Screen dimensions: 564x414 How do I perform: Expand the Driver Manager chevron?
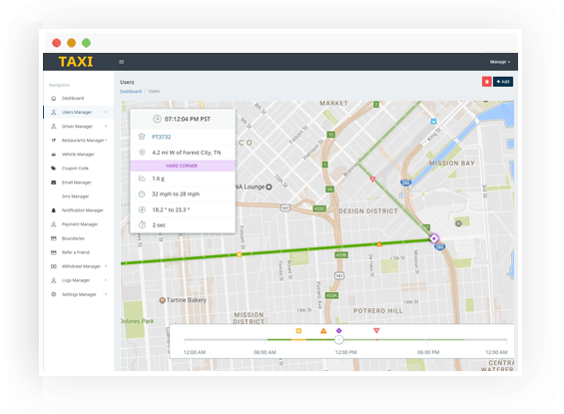[x=106, y=126]
